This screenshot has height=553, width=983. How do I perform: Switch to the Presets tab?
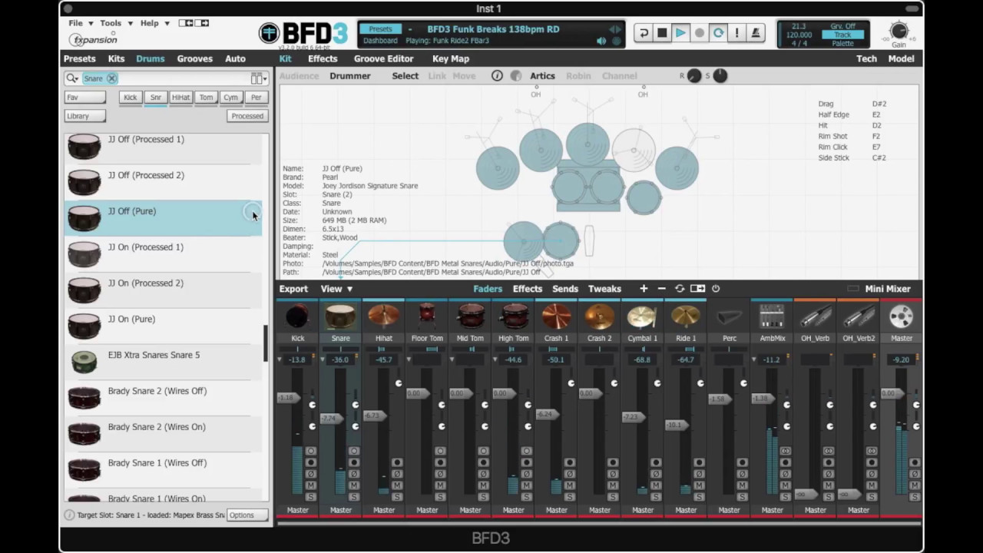[x=79, y=58]
